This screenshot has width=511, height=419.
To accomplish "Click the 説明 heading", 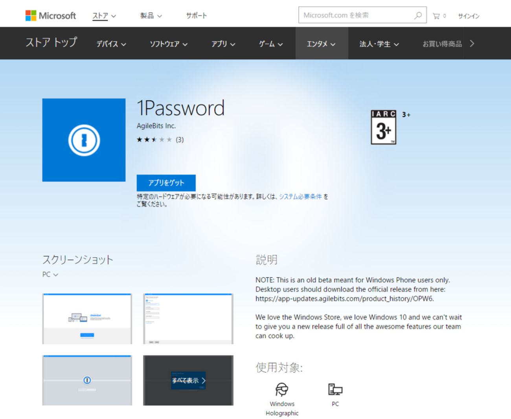I will (x=267, y=260).
